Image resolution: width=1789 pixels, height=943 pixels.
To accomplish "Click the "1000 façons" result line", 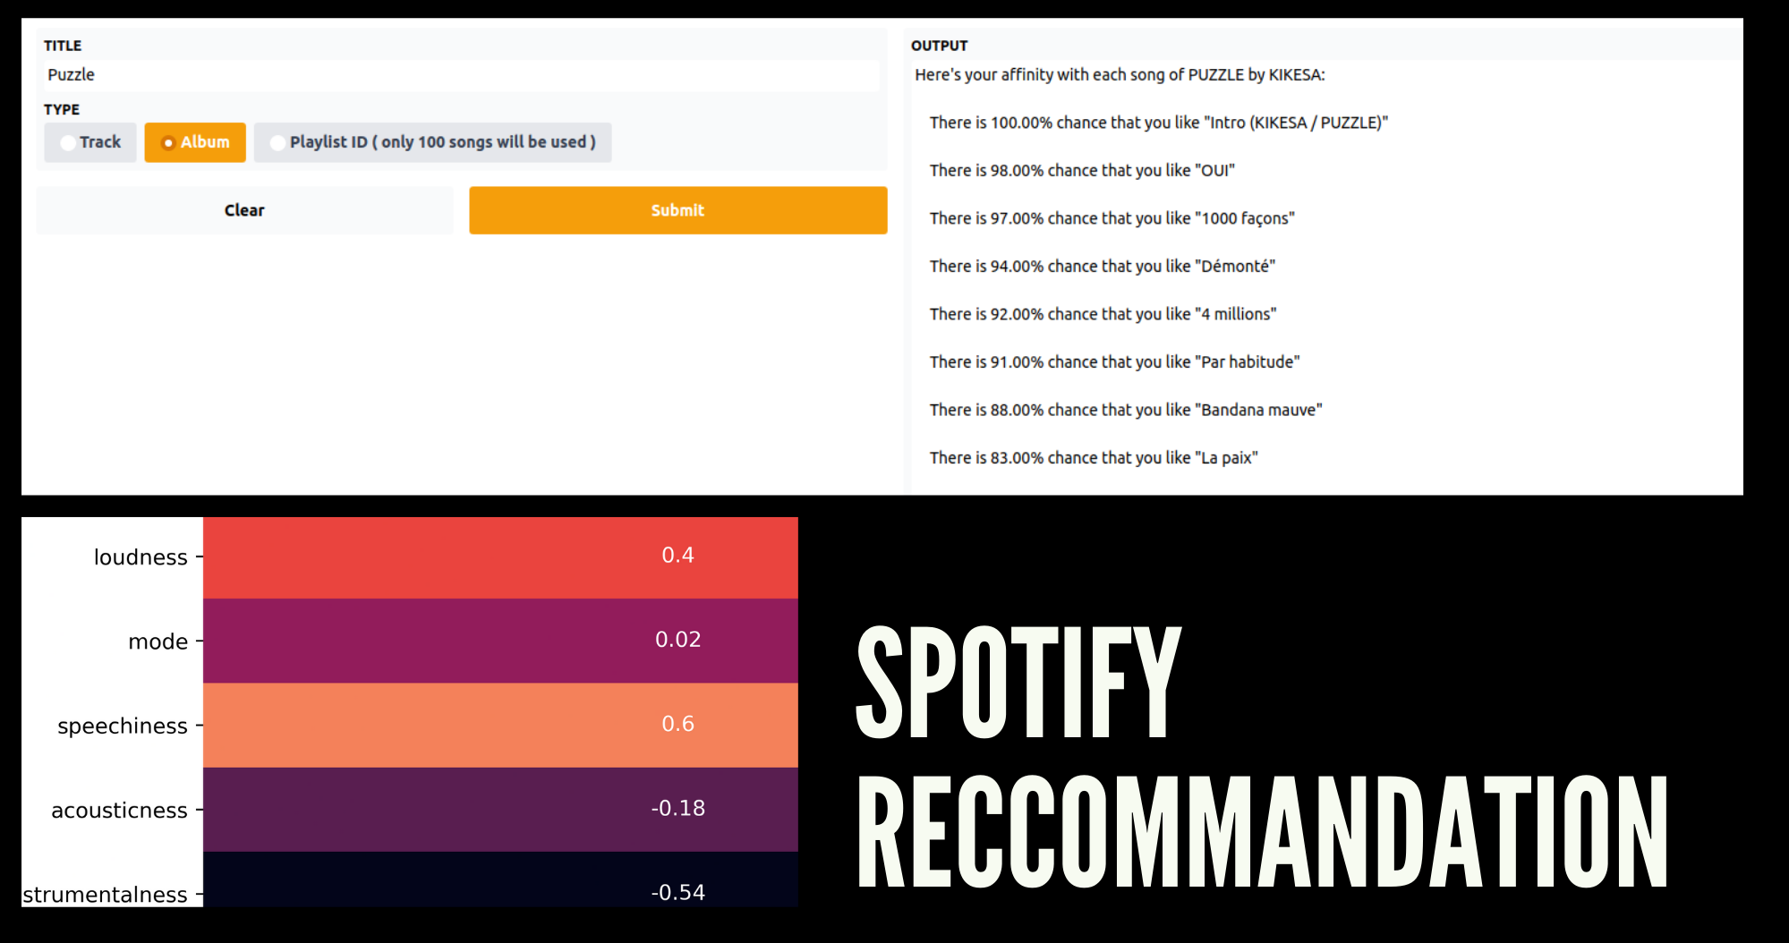I will [x=1112, y=218].
